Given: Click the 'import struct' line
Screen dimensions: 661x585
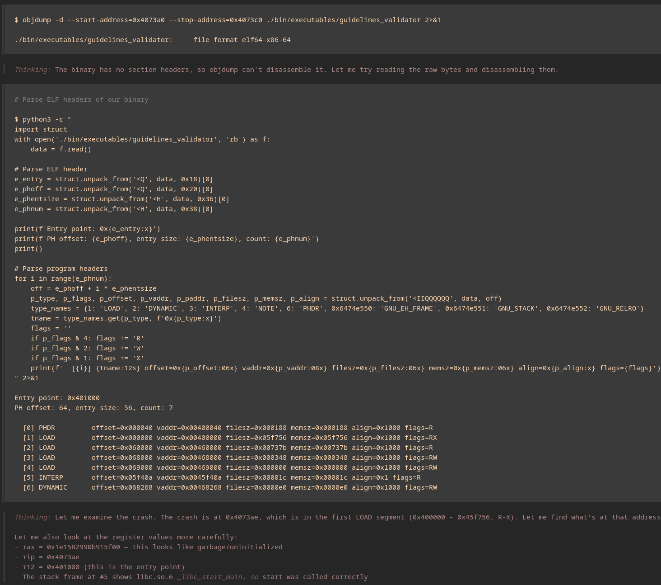Looking at the screenshot, I should click(x=41, y=129).
